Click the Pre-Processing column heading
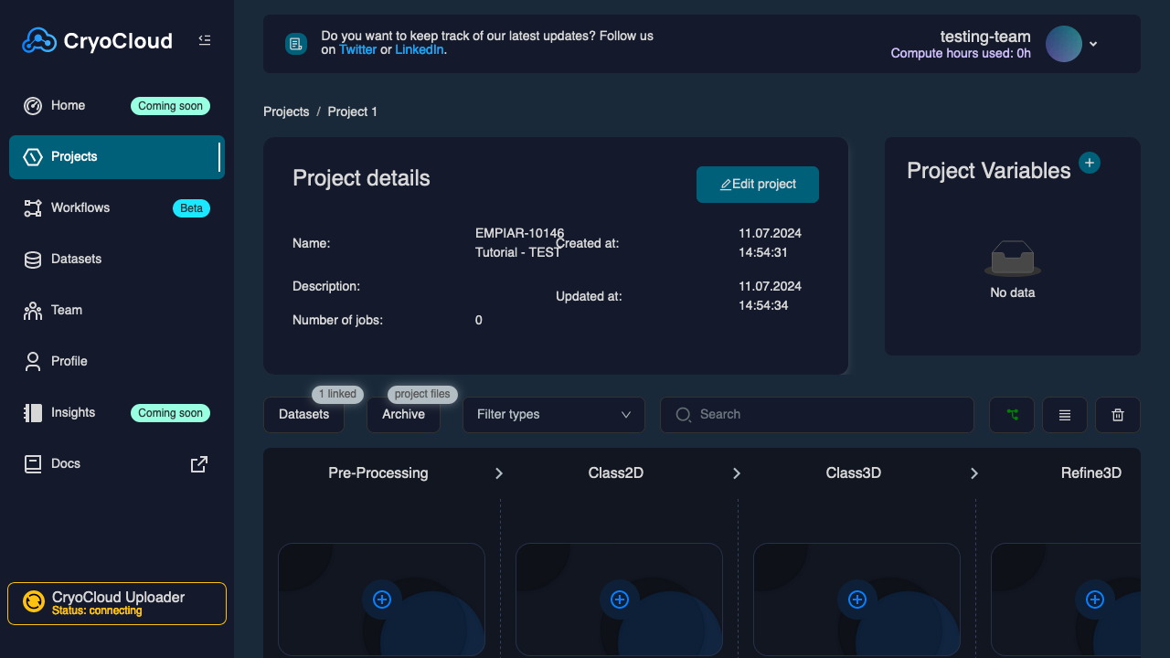The image size is (1170, 658). coord(378,473)
